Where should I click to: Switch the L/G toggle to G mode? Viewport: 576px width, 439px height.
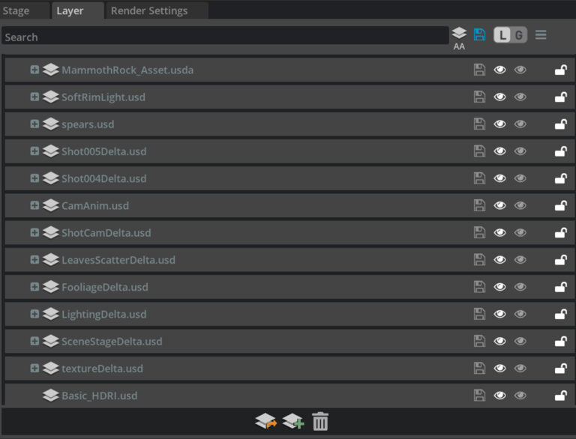click(x=518, y=34)
